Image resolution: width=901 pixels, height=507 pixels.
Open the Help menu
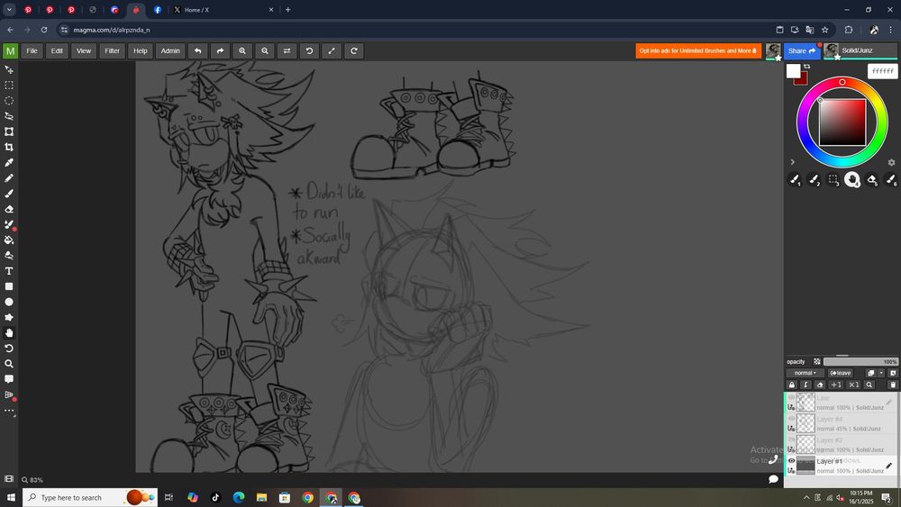(x=141, y=51)
